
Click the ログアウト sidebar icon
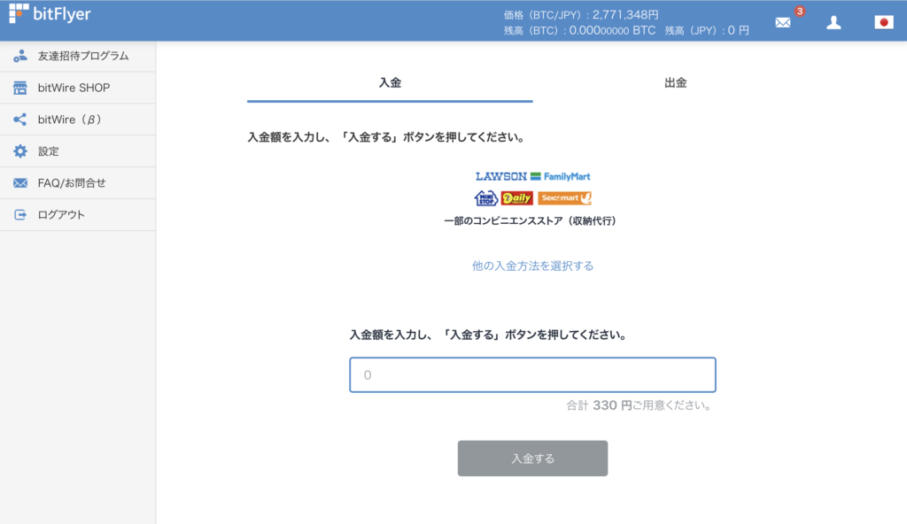(18, 214)
